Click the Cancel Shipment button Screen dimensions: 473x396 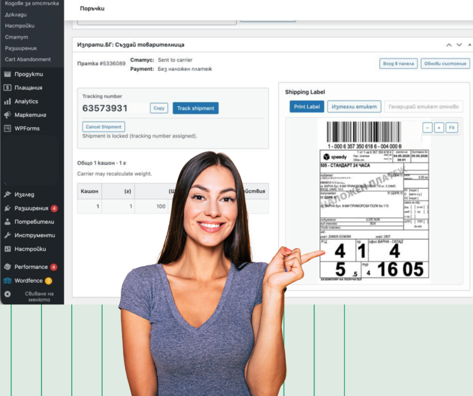(103, 127)
